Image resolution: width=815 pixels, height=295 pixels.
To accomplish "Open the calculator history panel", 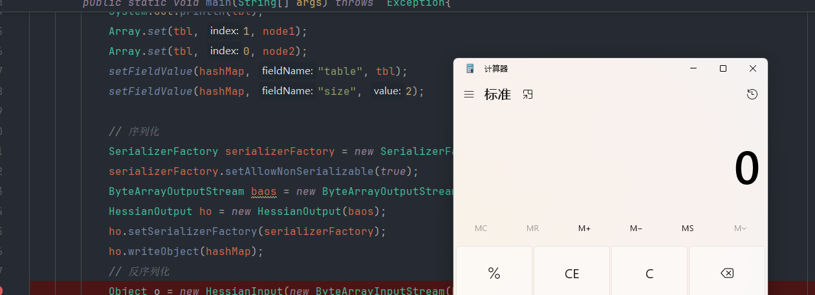I will pyautogui.click(x=752, y=94).
